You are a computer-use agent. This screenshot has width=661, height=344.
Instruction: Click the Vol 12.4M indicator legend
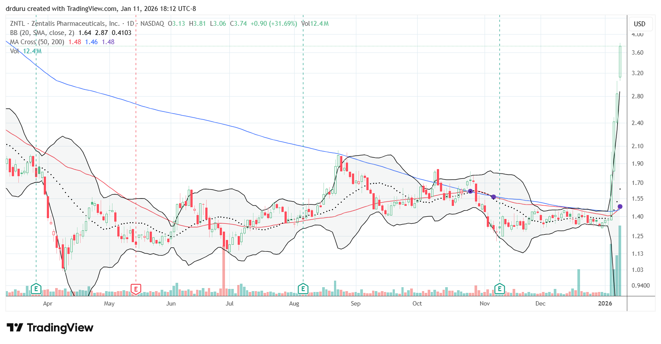point(25,51)
